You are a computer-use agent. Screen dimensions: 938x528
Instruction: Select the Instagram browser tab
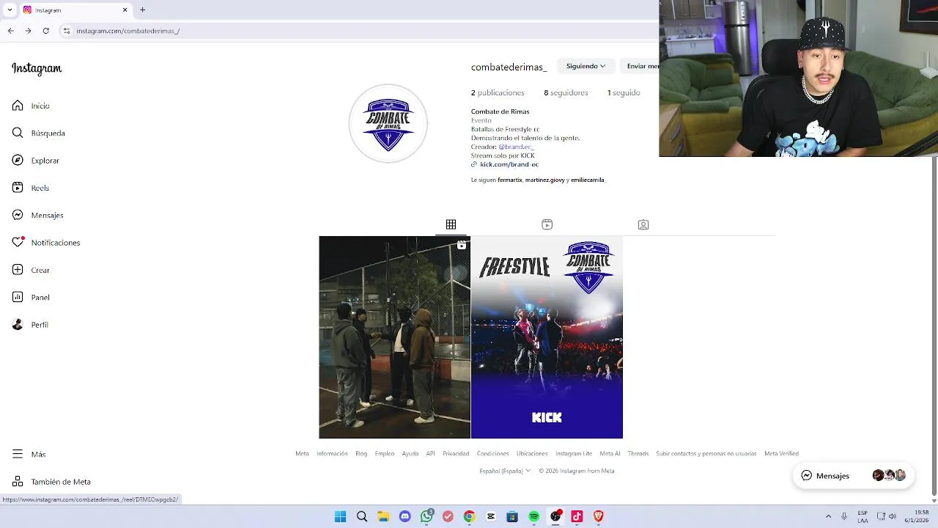pos(75,10)
